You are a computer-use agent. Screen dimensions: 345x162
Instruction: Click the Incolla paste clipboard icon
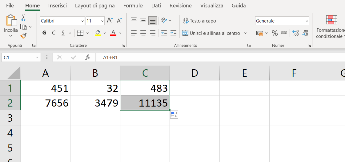(11, 21)
